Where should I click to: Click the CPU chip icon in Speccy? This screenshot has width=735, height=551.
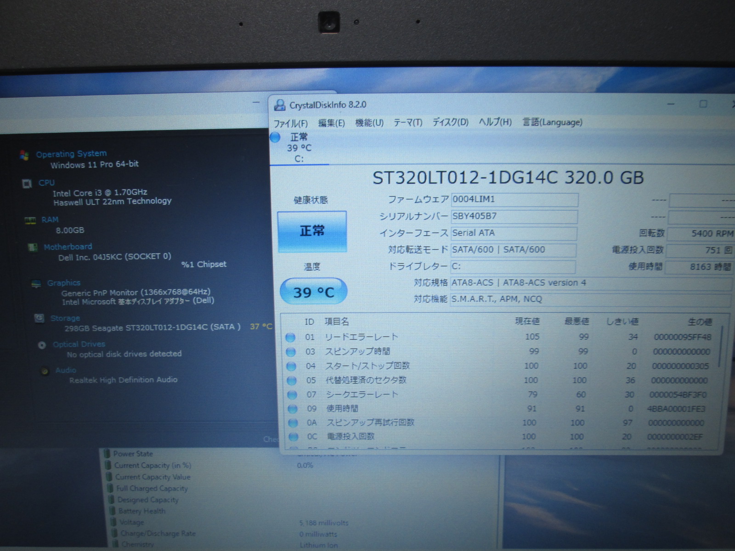[27, 184]
